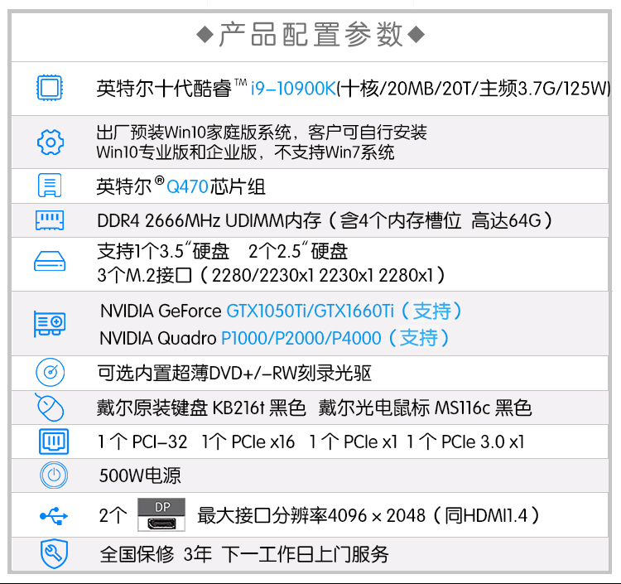The width and height of the screenshot is (621, 584).
Task: Click the 高达64G text
Action: [x=506, y=220]
